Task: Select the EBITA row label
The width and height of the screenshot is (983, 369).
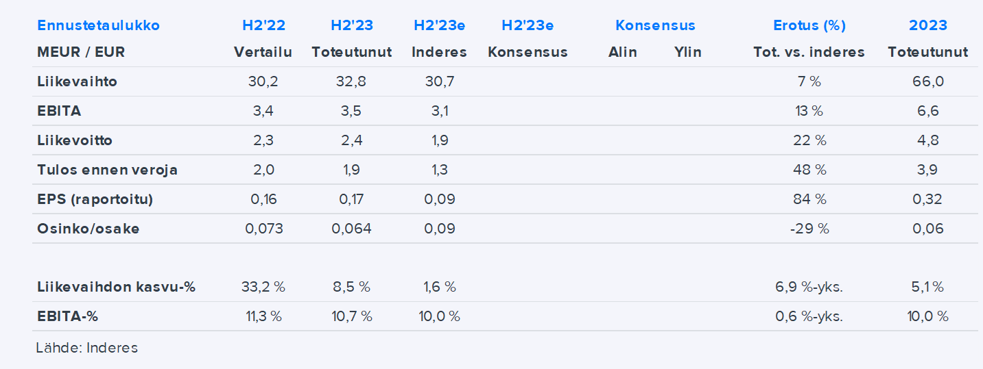Action: pos(59,111)
